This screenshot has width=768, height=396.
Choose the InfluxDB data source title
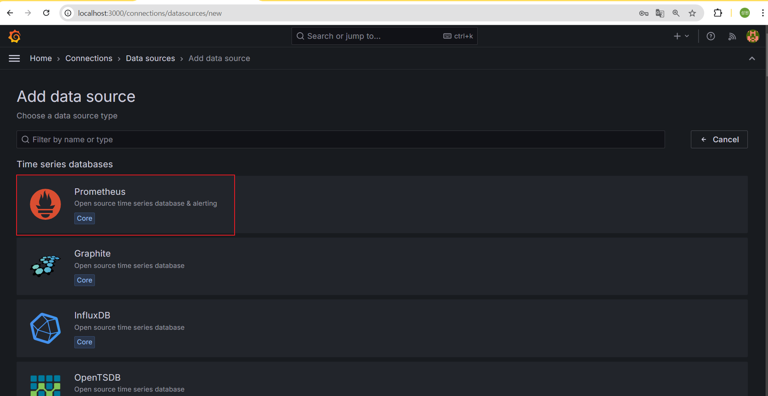click(92, 315)
